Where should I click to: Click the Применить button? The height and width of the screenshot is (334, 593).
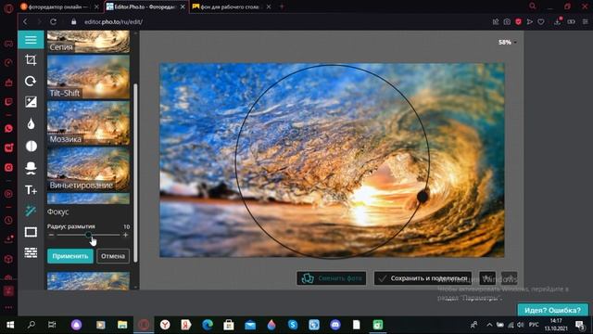pos(70,256)
